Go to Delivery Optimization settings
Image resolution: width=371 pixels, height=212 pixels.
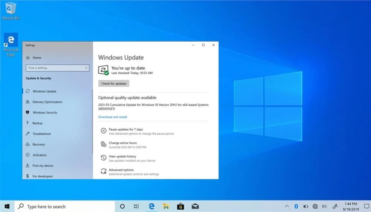coord(47,102)
